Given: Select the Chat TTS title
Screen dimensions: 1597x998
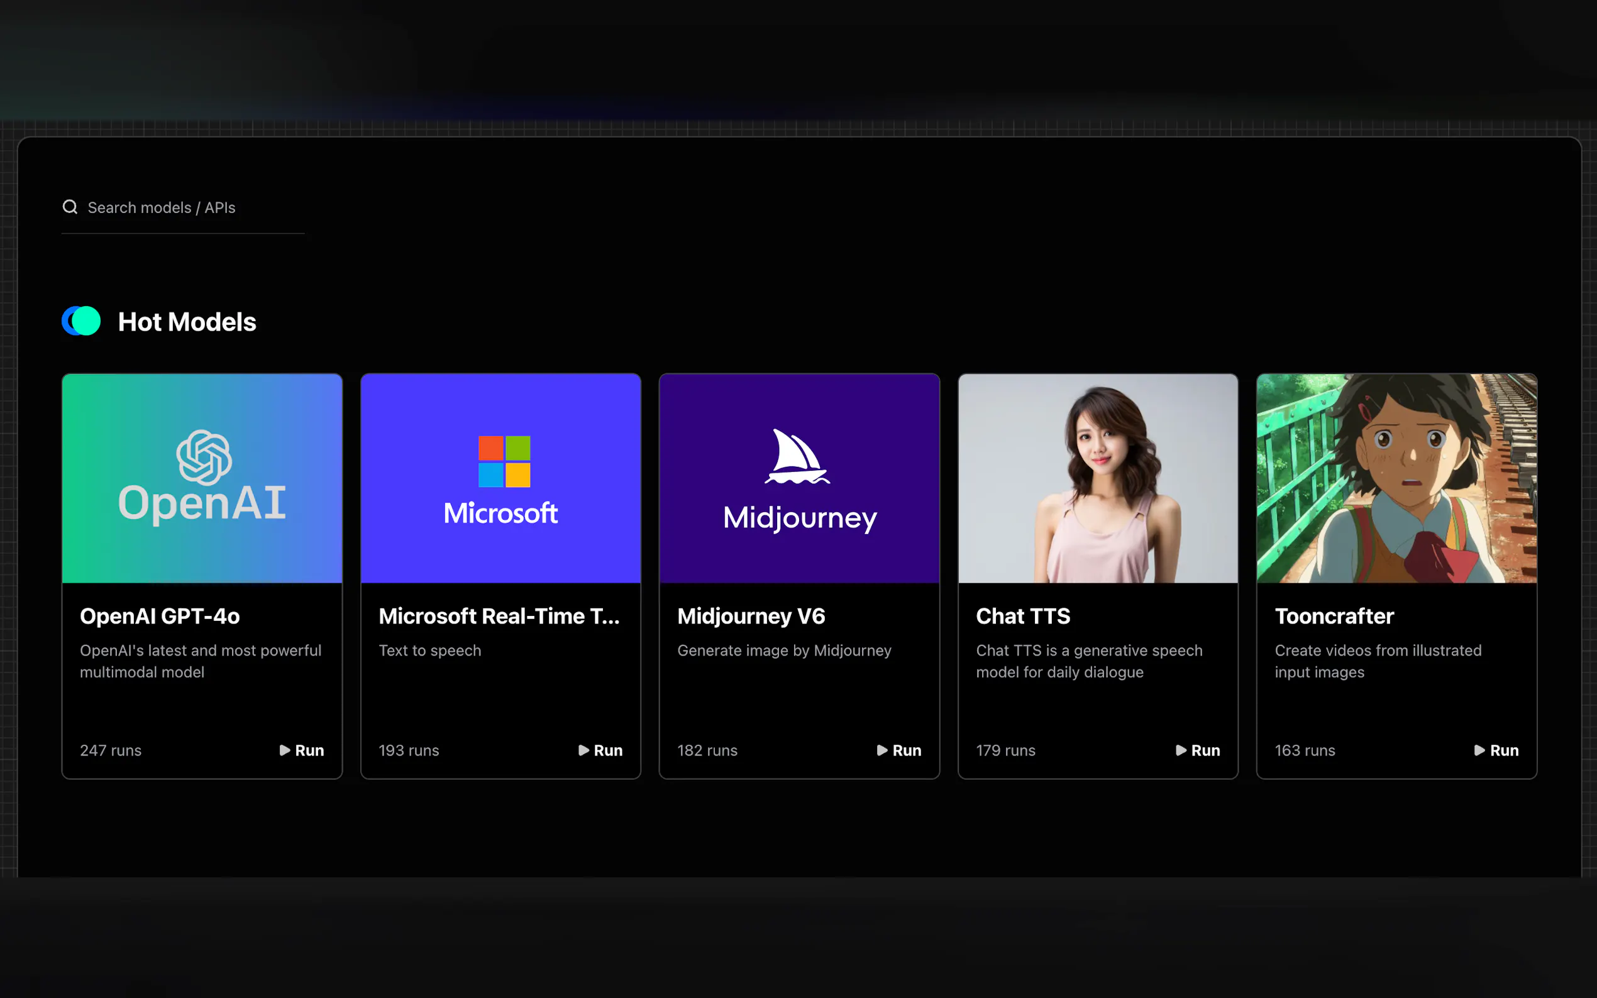Looking at the screenshot, I should point(1022,616).
